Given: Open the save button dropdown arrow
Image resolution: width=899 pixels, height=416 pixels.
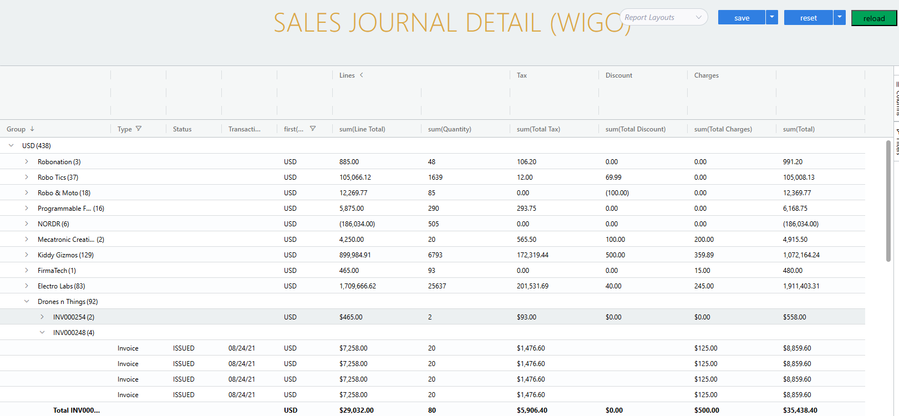Looking at the screenshot, I should click(771, 17).
